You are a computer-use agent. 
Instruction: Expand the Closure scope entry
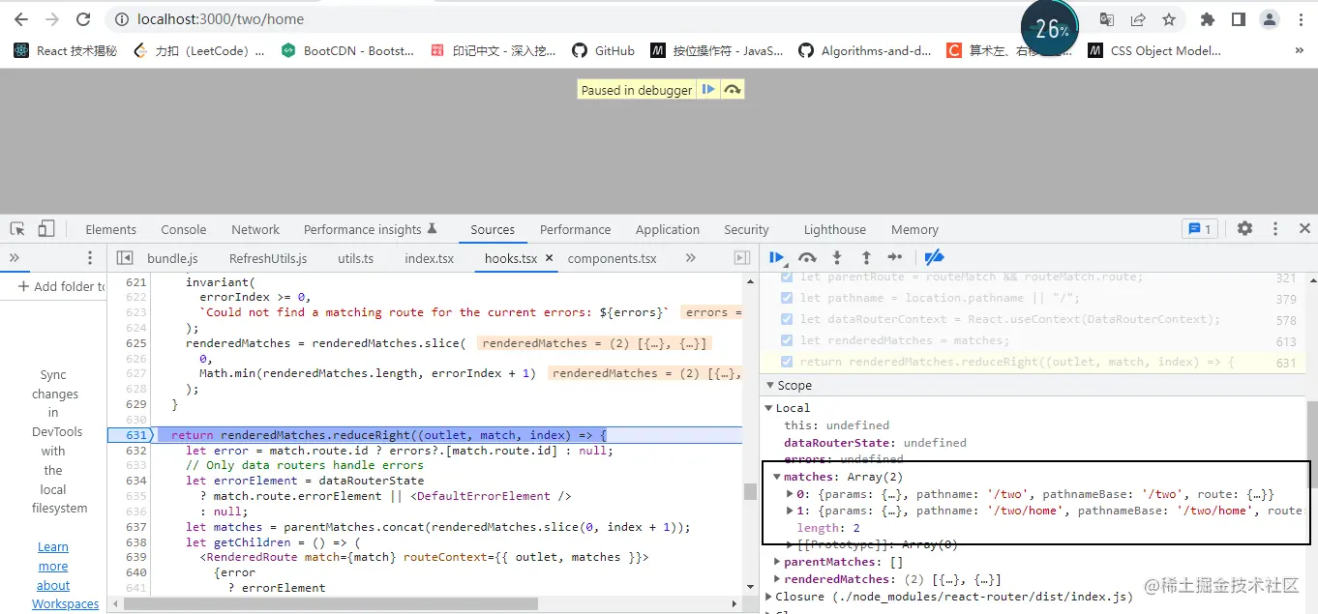coord(769,597)
